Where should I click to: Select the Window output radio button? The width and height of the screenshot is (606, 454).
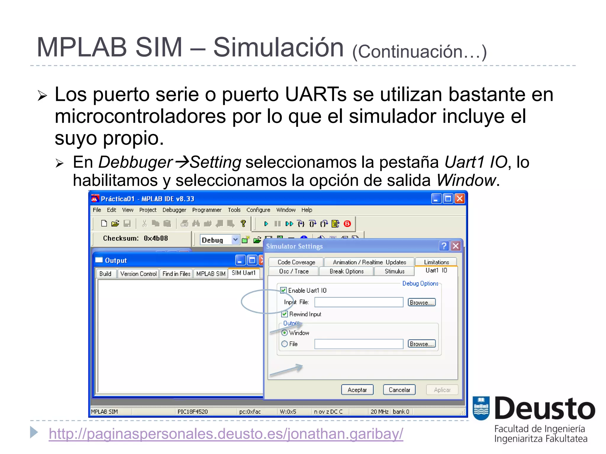point(284,333)
